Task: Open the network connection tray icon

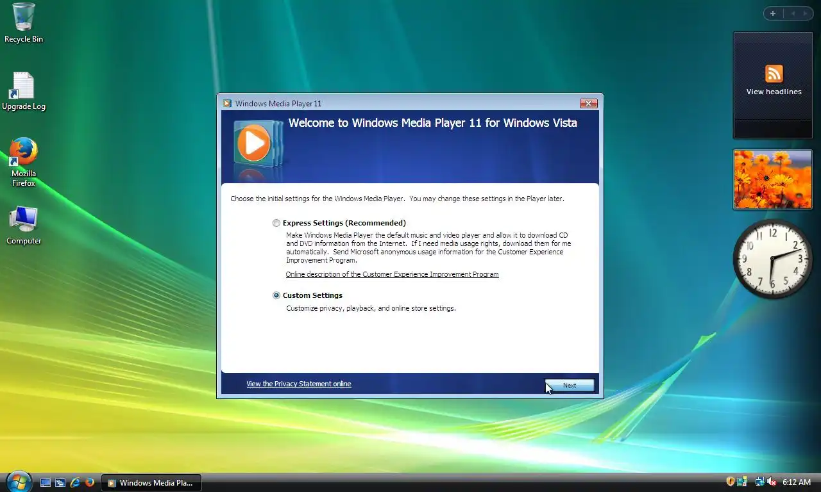Action: (759, 482)
